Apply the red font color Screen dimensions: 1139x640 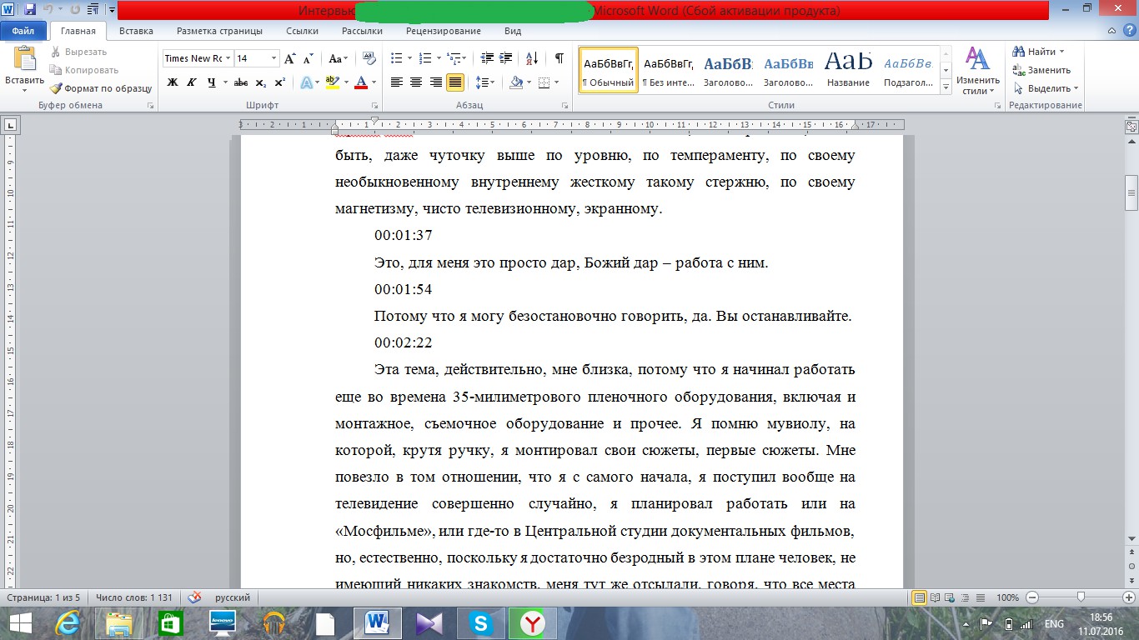pyautogui.click(x=361, y=82)
